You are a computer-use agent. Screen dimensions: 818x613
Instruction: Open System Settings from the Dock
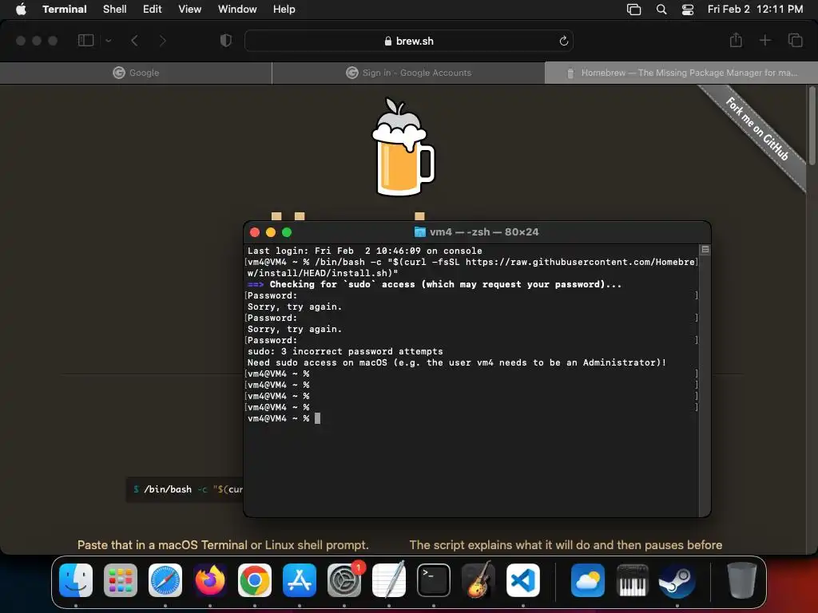(x=344, y=580)
